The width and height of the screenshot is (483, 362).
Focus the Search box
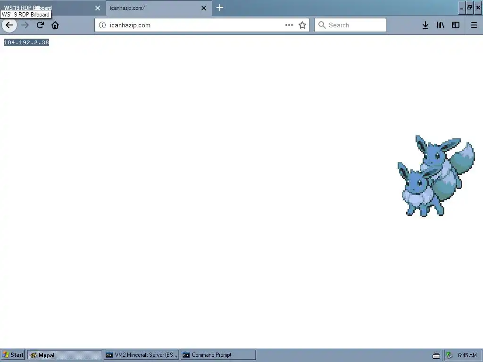[350, 25]
